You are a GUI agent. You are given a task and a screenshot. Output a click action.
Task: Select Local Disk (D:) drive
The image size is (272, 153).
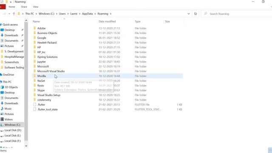click(x=13, y=130)
